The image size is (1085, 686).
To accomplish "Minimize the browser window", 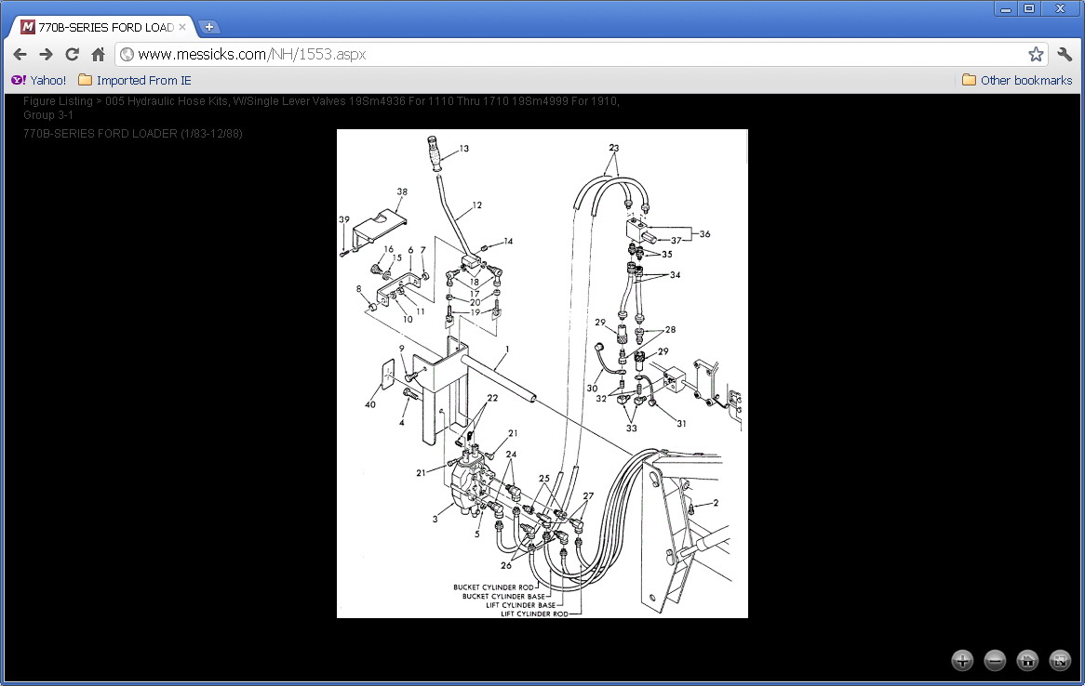I will click(x=1005, y=9).
